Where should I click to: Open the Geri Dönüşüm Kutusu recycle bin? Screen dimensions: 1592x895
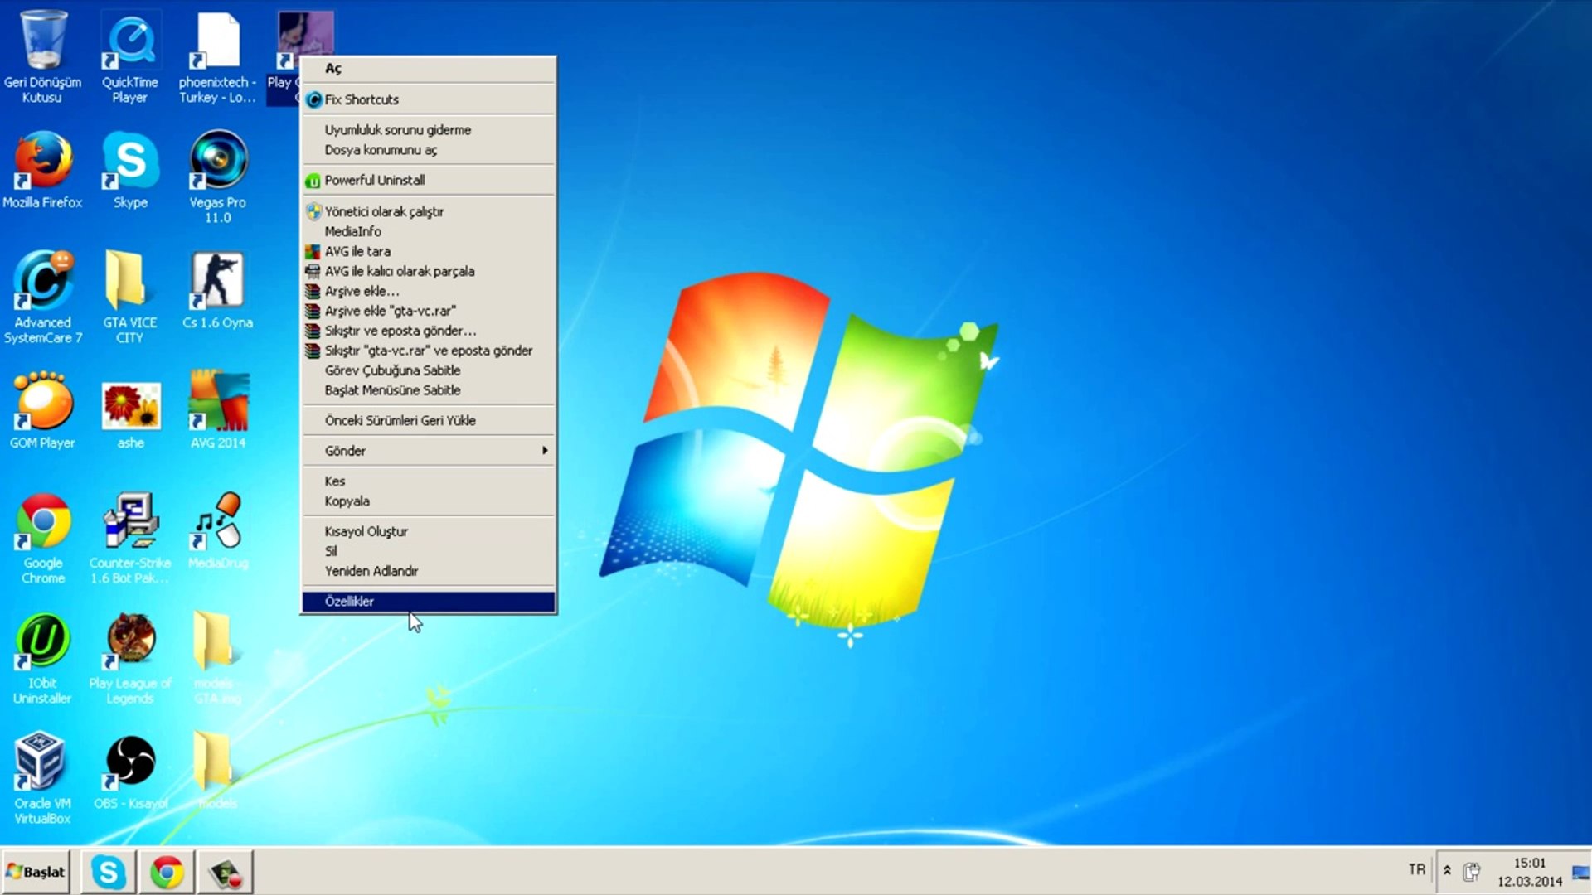point(42,41)
